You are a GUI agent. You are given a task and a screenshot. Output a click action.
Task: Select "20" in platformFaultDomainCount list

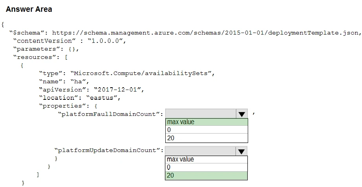(207, 138)
